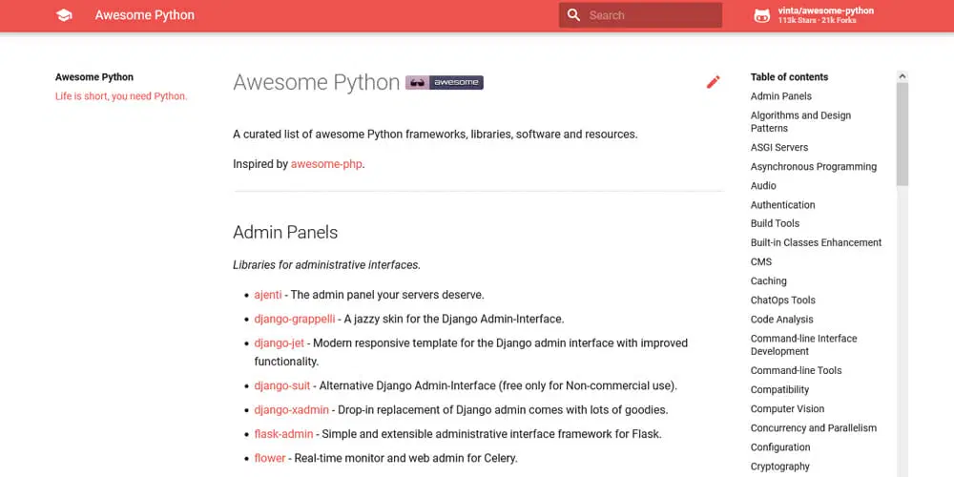The width and height of the screenshot is (954, 477).
Task: Click 'Libraries for administrative interfaces.' text
Action: 326,265
